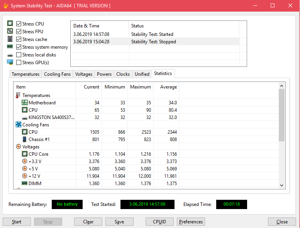Screen dimensions: 300x228
Task: Disable the Stress cache checkbox
Action: tap(19, 39)
